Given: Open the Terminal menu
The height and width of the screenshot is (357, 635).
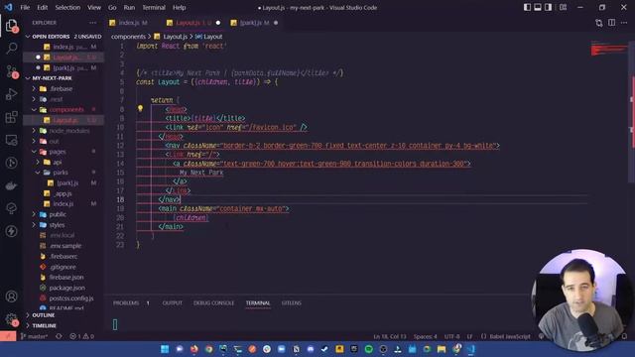Looking at the screenshot, I should tap(154, 7).
